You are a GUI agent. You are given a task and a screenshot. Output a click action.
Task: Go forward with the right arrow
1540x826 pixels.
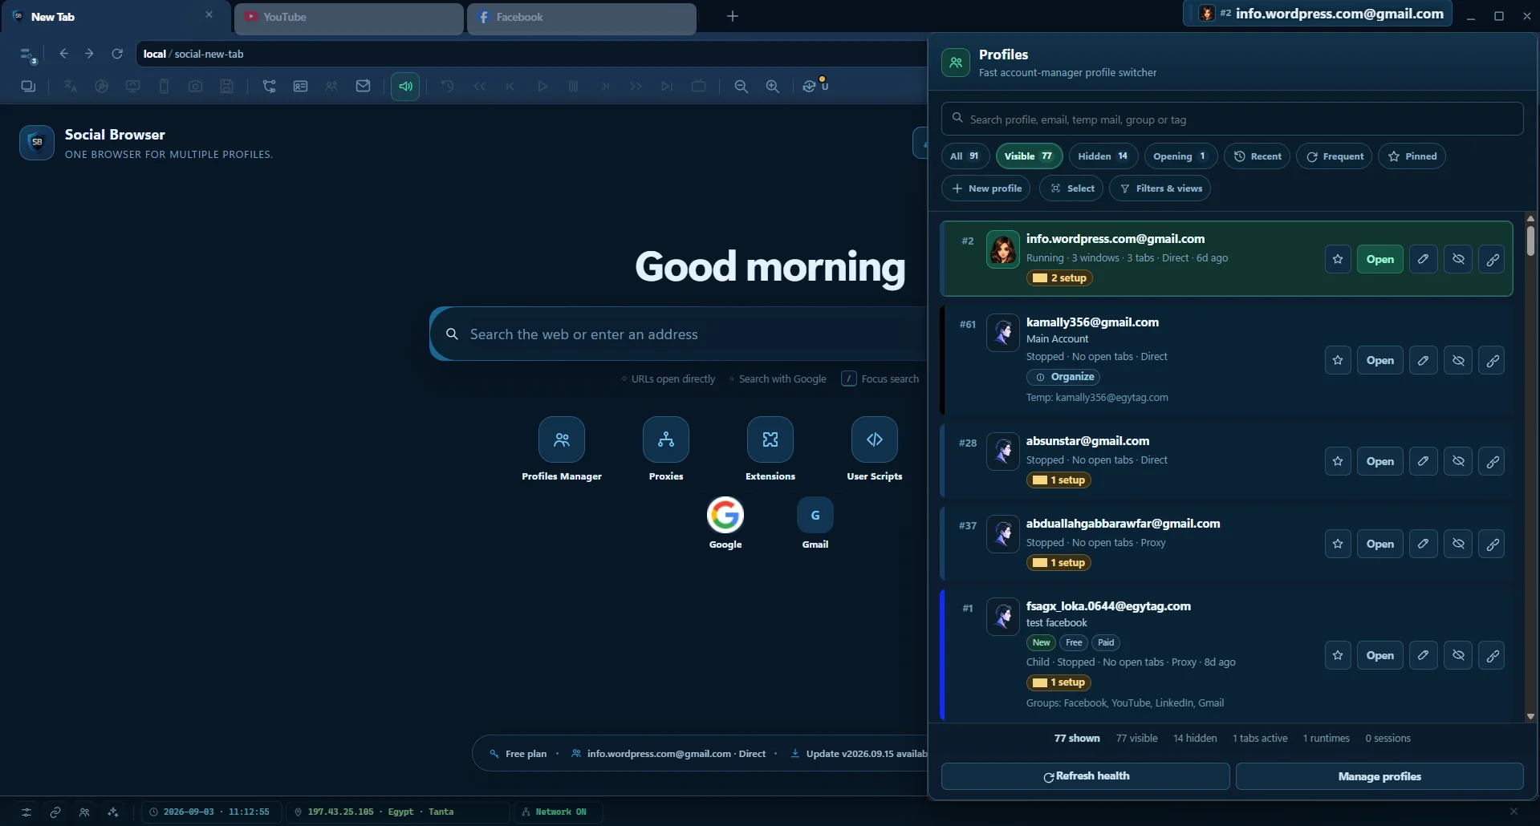pyautogui.click(x=89, y=54)
